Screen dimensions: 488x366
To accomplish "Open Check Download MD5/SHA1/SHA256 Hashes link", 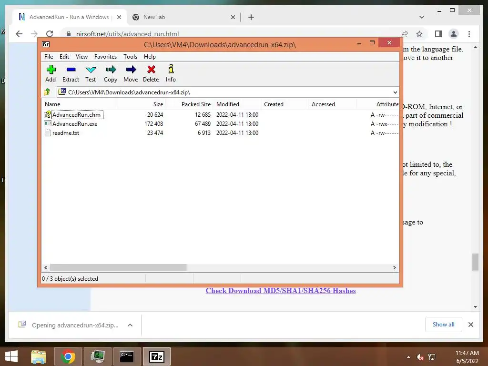I will (x=281, y=291).
